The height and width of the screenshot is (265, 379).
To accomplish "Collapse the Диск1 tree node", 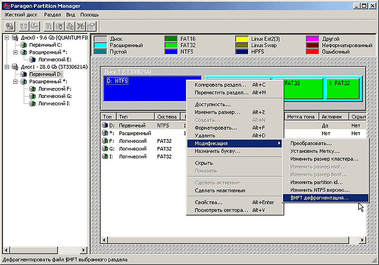I will coord(7,67).
